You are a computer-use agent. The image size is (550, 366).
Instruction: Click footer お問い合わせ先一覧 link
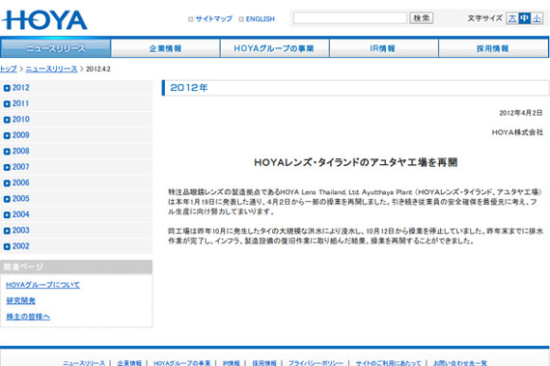click(460, 363)
